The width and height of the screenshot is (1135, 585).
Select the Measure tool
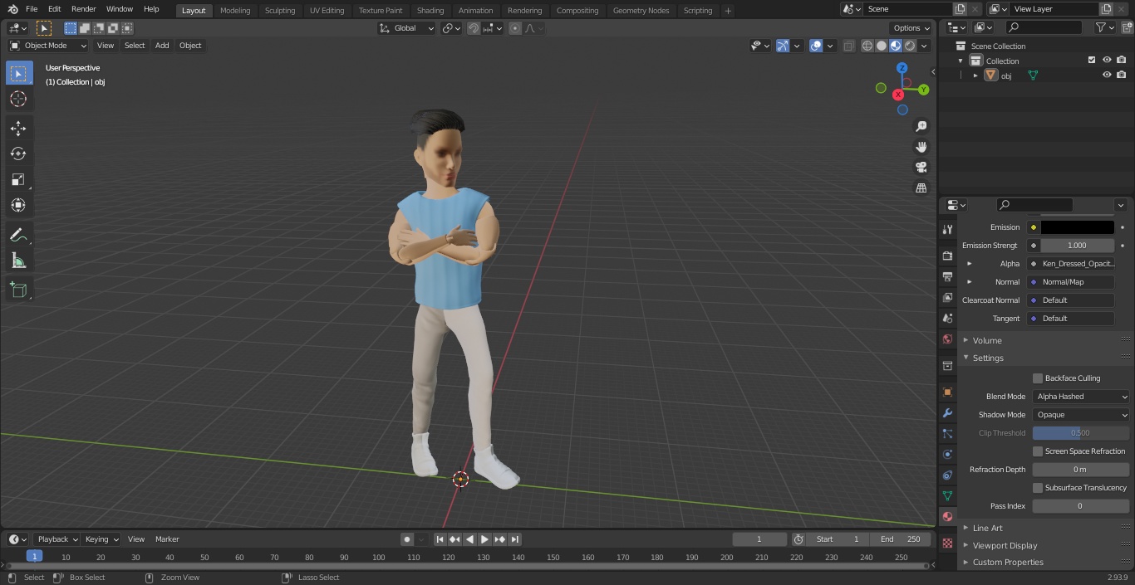18,261
